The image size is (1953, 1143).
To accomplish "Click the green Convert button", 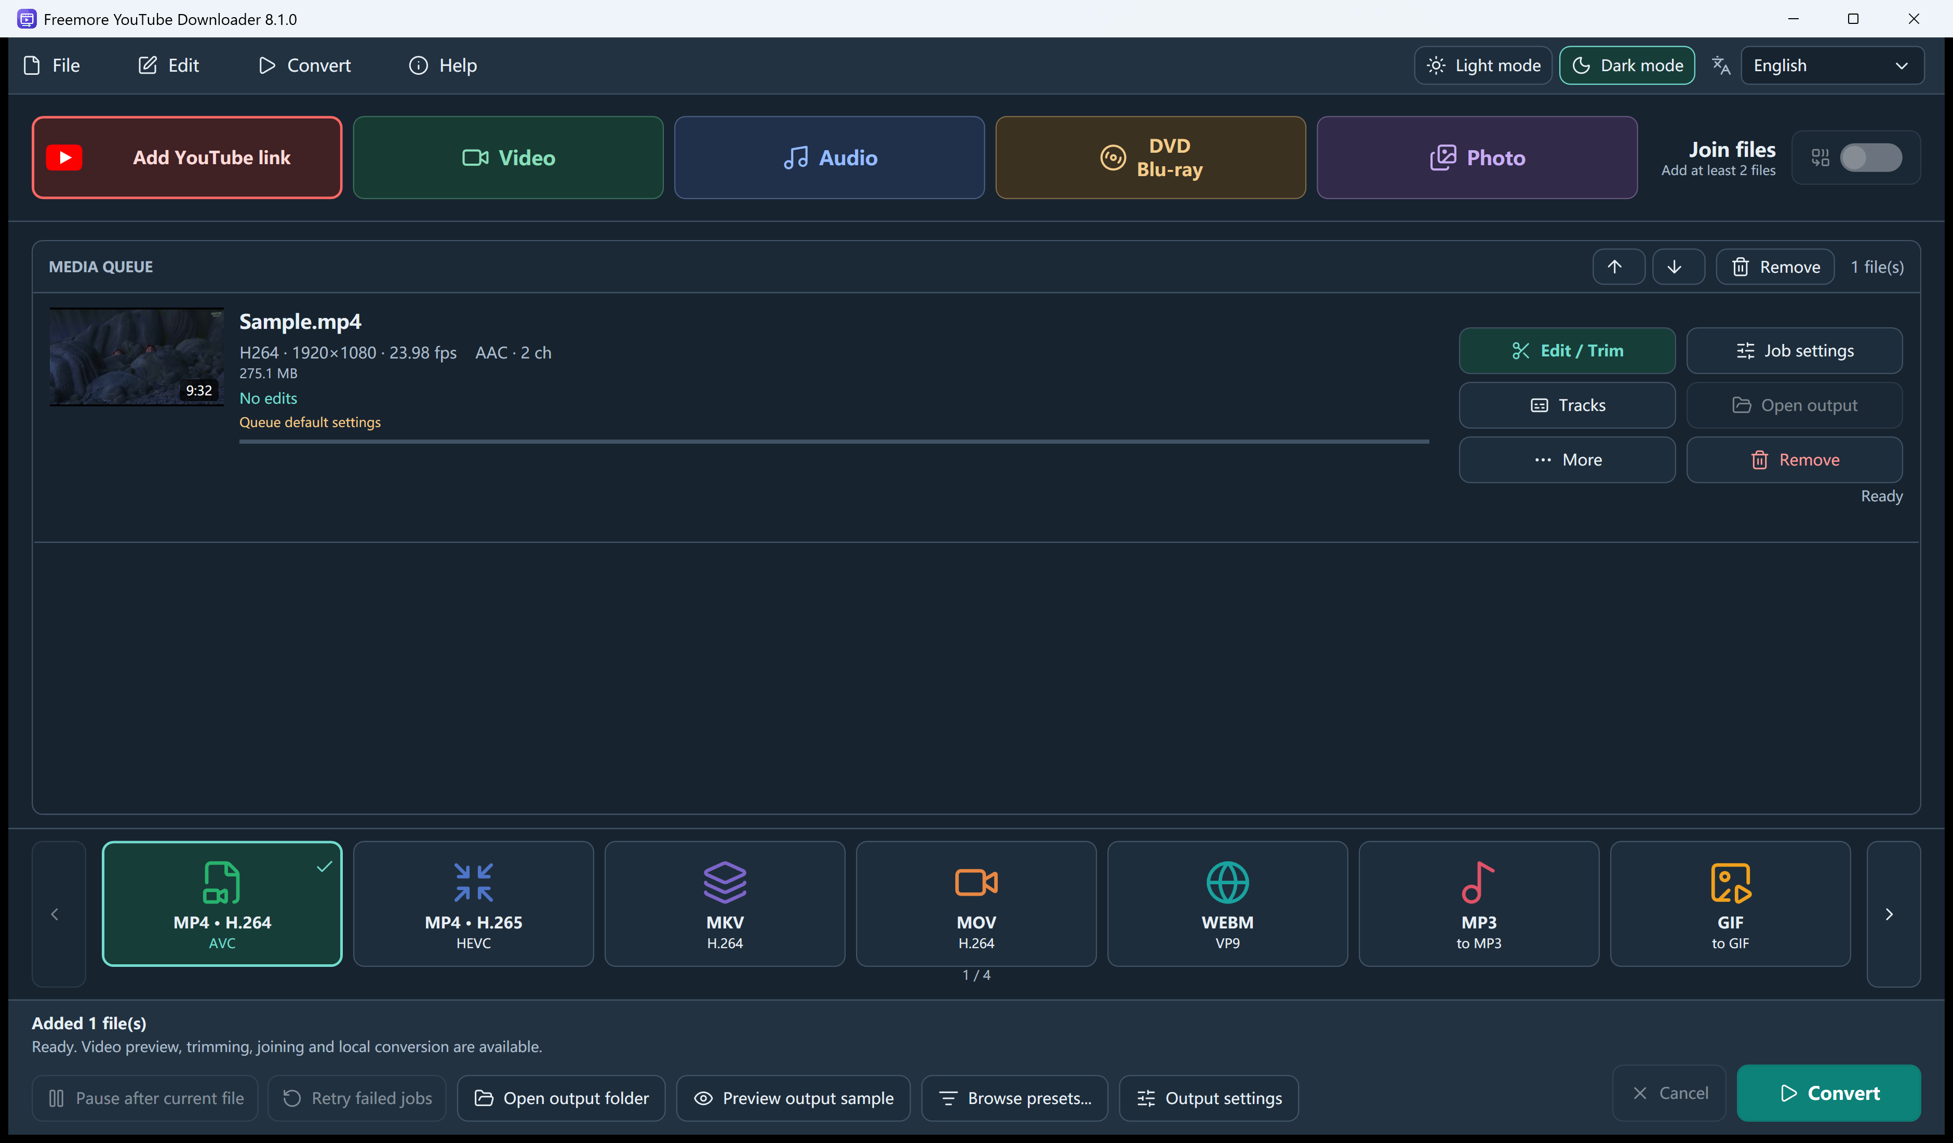I will pos(1828,1093).
